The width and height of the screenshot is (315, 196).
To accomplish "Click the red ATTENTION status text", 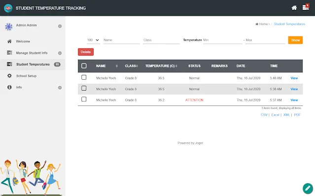I will click(194, 100).
